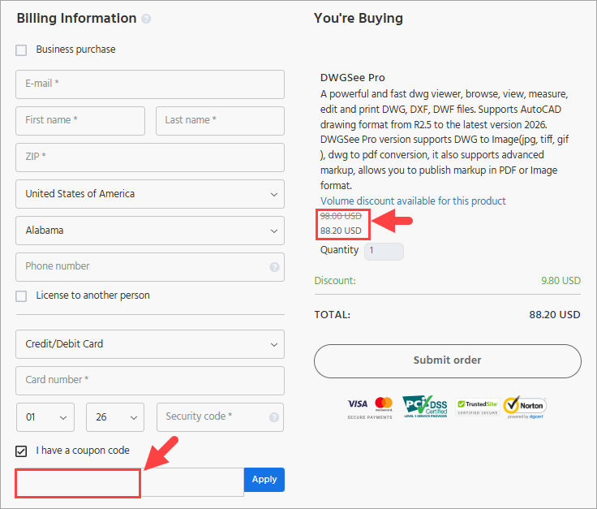Click the DWGSee Pro product title
597x509 pixels.
(353, 78)
